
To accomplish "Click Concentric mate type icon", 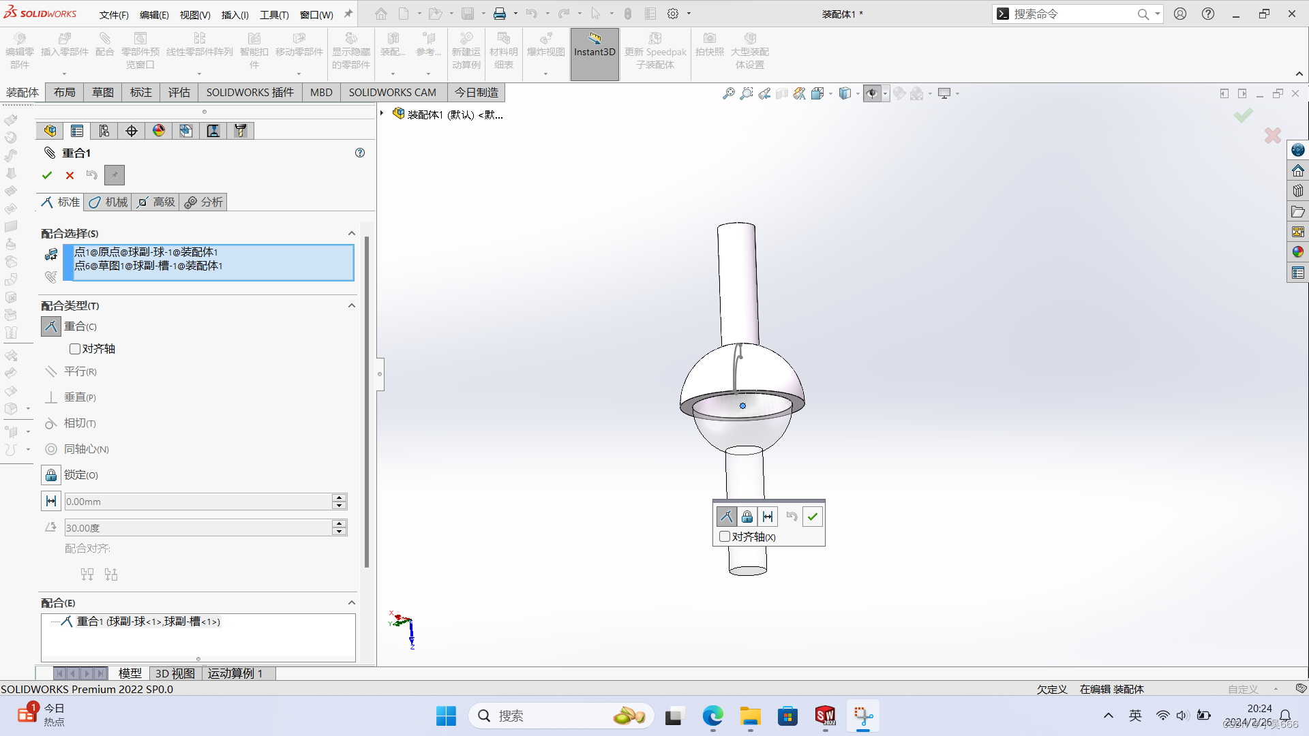I will [51, 449].
